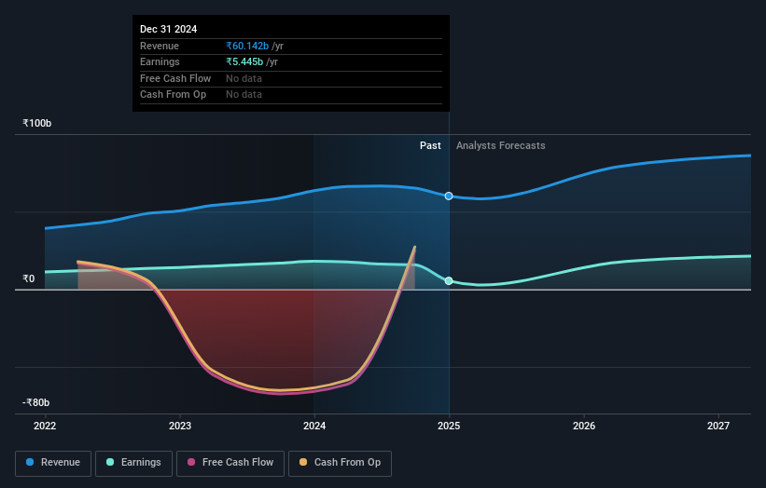Click the teal Earnings legend dot
This screenshot has width=766, height=488.
(110, 462)
